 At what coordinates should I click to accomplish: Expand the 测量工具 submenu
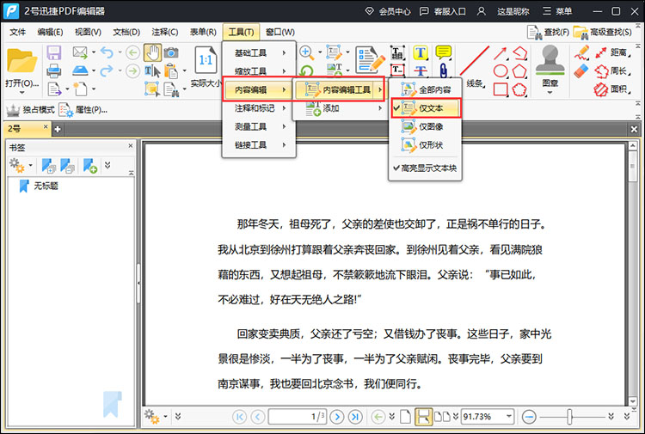[259, 126]
